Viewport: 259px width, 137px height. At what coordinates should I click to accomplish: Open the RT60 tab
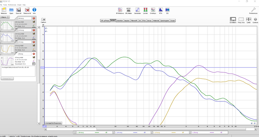(x=144, y=21)
